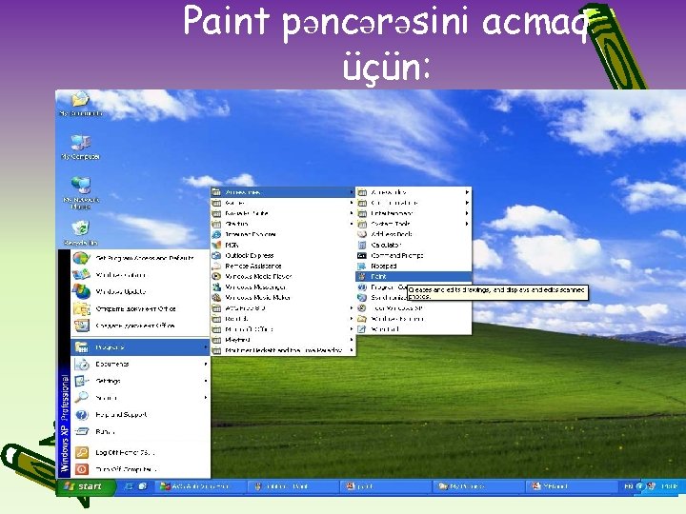Click Turn Off Computer
Viewport: 686px width, 514px height.
[140, 469]
